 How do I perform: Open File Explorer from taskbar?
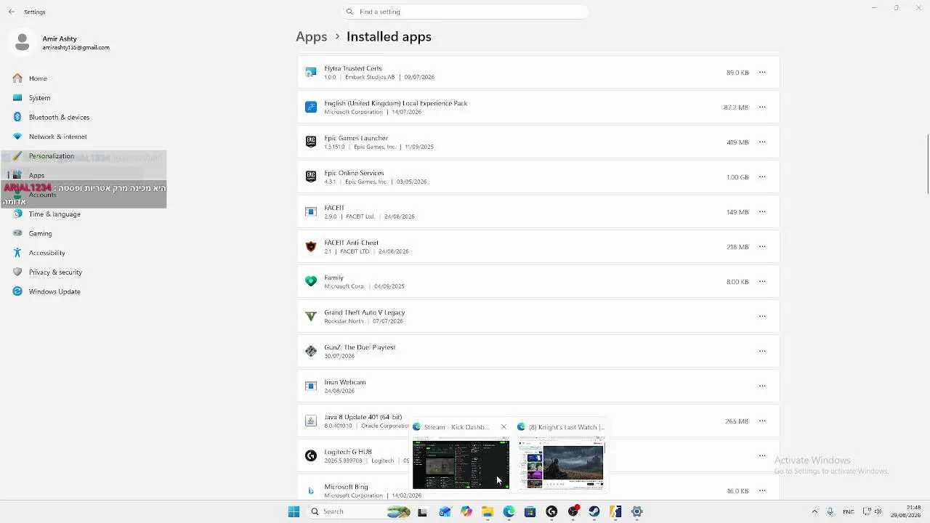tap(488, 511)
